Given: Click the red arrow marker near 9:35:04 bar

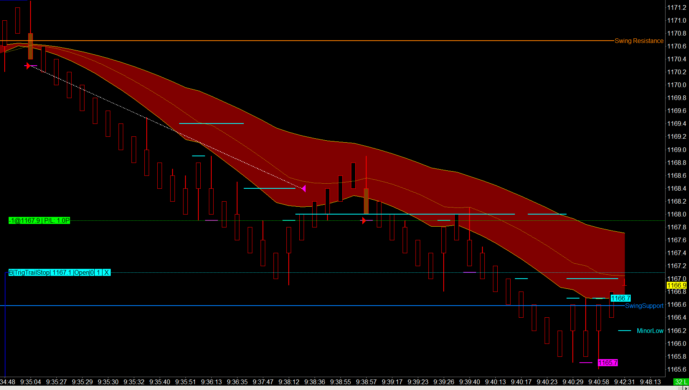Looking at the screenshot, I should (x=27, y=66).
